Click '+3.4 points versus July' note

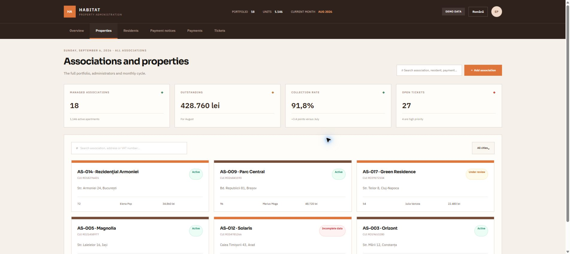pyautogui.click(x=305, y=119)
